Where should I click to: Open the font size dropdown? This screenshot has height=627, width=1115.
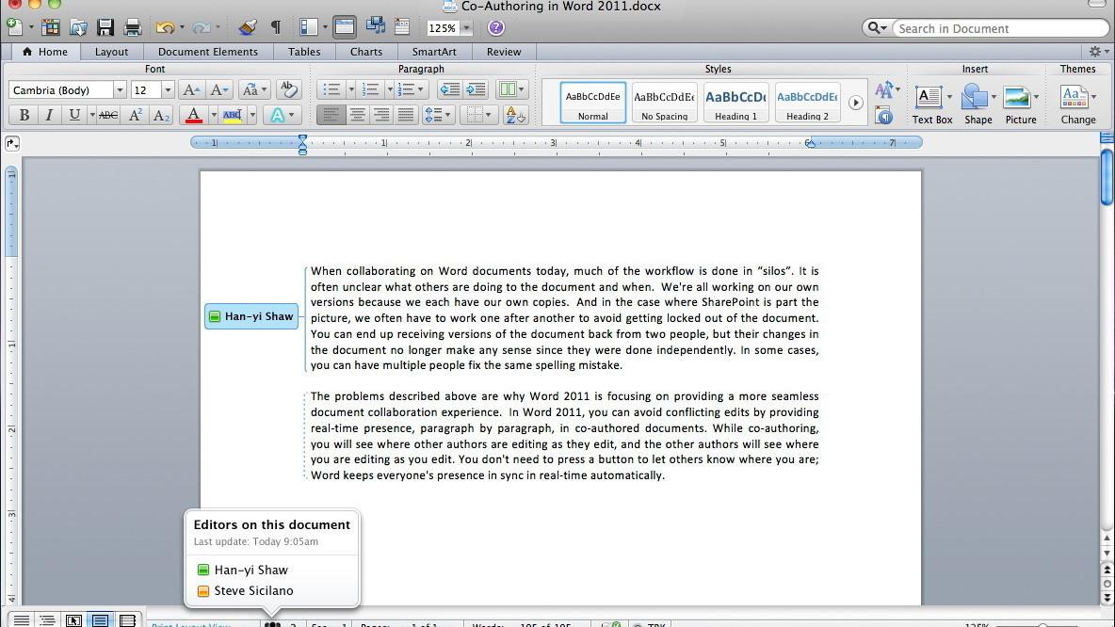168,89
